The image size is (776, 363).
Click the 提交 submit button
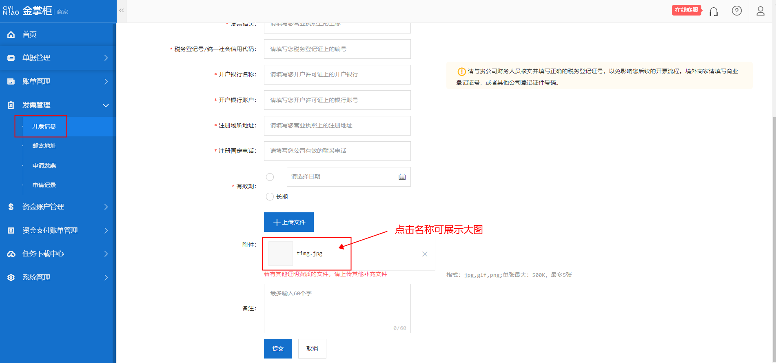tap(278, 349)
